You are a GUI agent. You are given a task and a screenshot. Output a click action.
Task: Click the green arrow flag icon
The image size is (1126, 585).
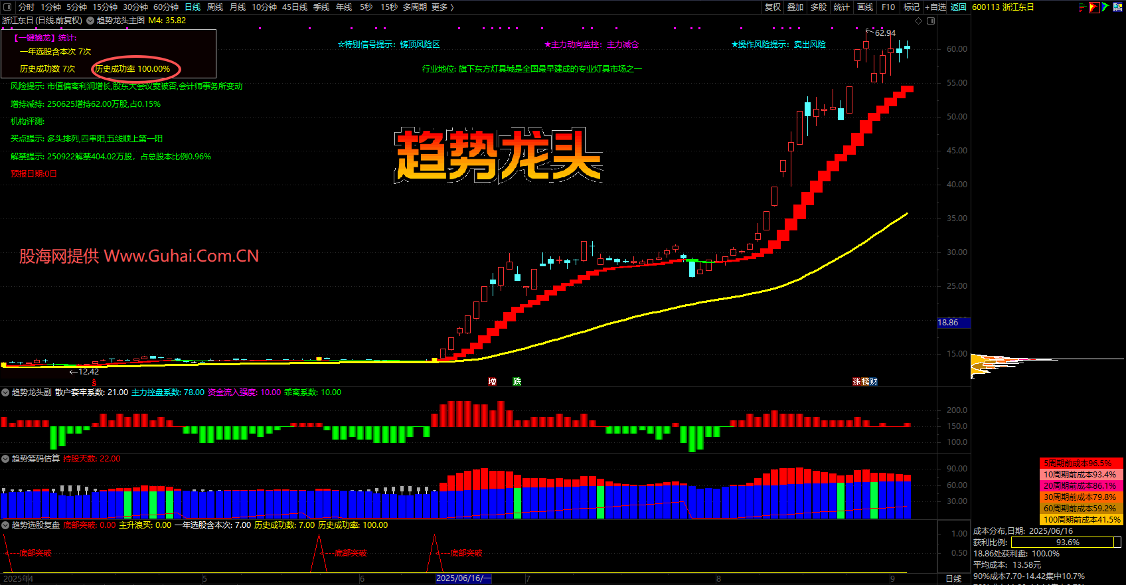pos(1105,7)
